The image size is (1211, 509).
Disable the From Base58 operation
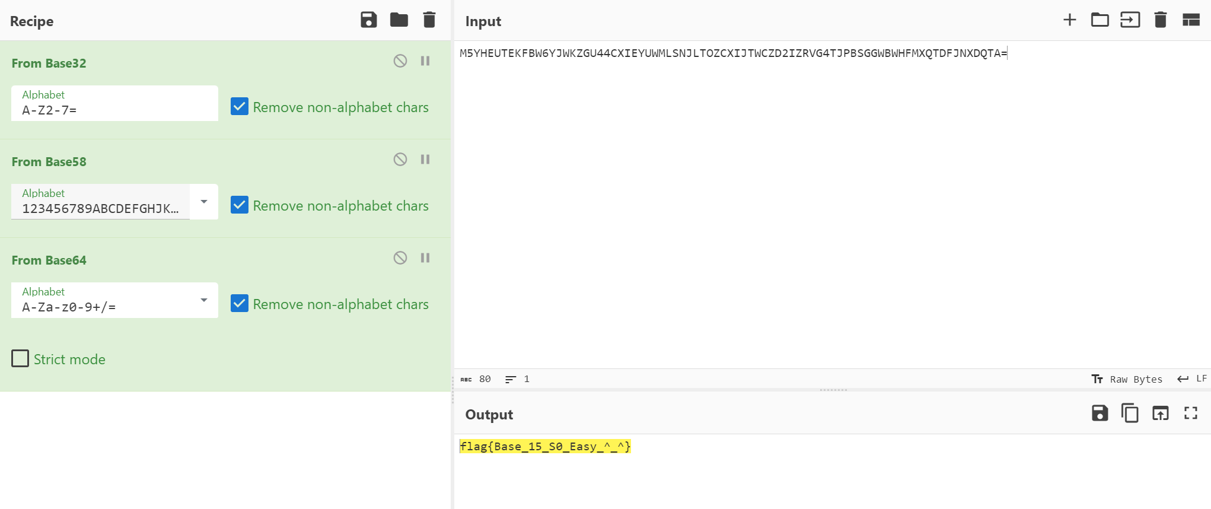click(400, 159)
